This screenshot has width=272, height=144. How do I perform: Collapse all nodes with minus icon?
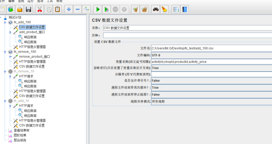pyautogui.click(x=78, y=9)
